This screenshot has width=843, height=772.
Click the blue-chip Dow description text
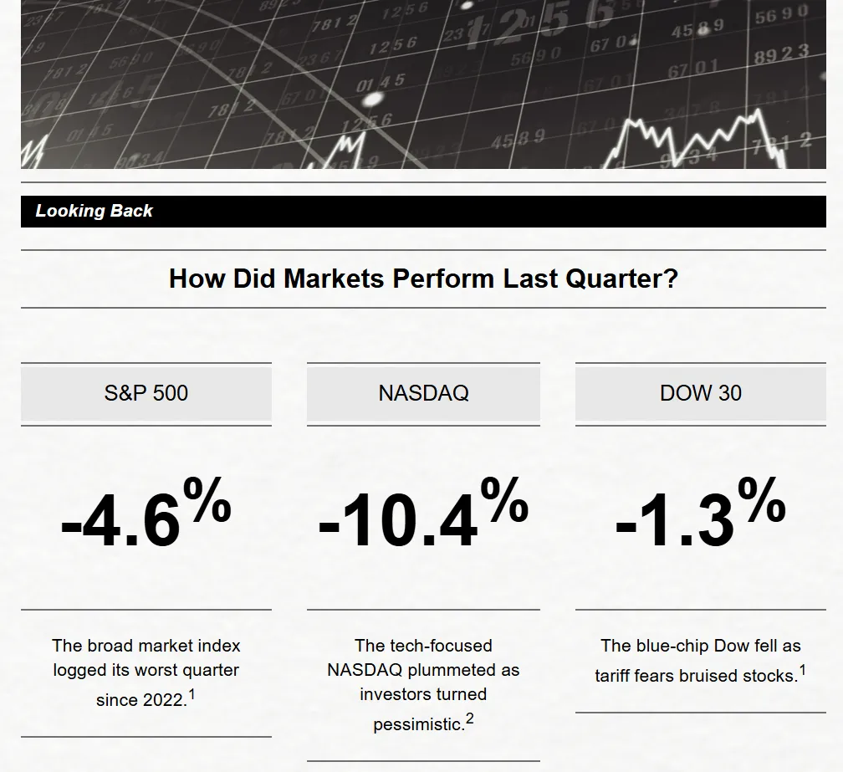(701, 660)
